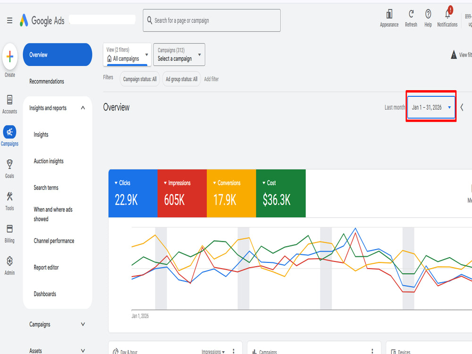Click the Conversions 17.9K yellow tile
The image size is (472, 354).
point(231,193)
